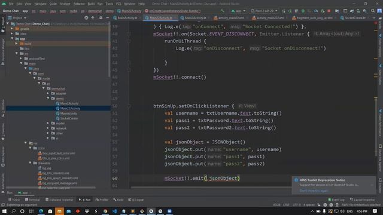Click the Project panel settings gear icon
Image resolution: width=383 pixels, height=215 pixels.
click(x=101, y=18)
